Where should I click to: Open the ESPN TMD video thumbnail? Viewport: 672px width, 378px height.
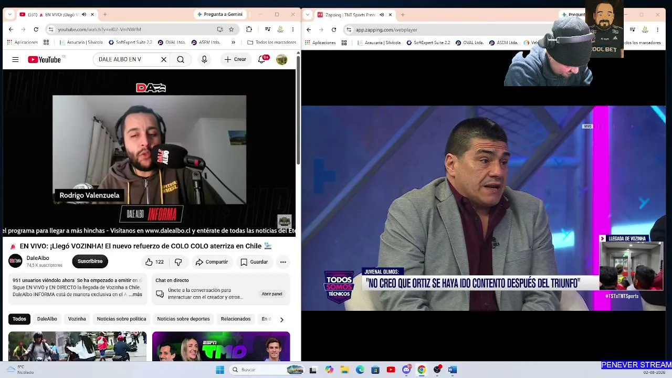221,346
